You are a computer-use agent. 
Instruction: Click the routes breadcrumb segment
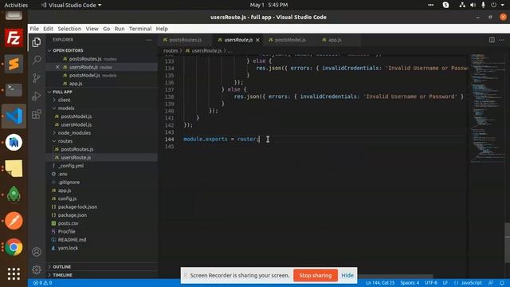click(x=171, y=50)
